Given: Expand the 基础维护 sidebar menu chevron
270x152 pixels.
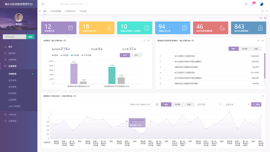Looking at the screenshot, I should click(x=33, y=53).
